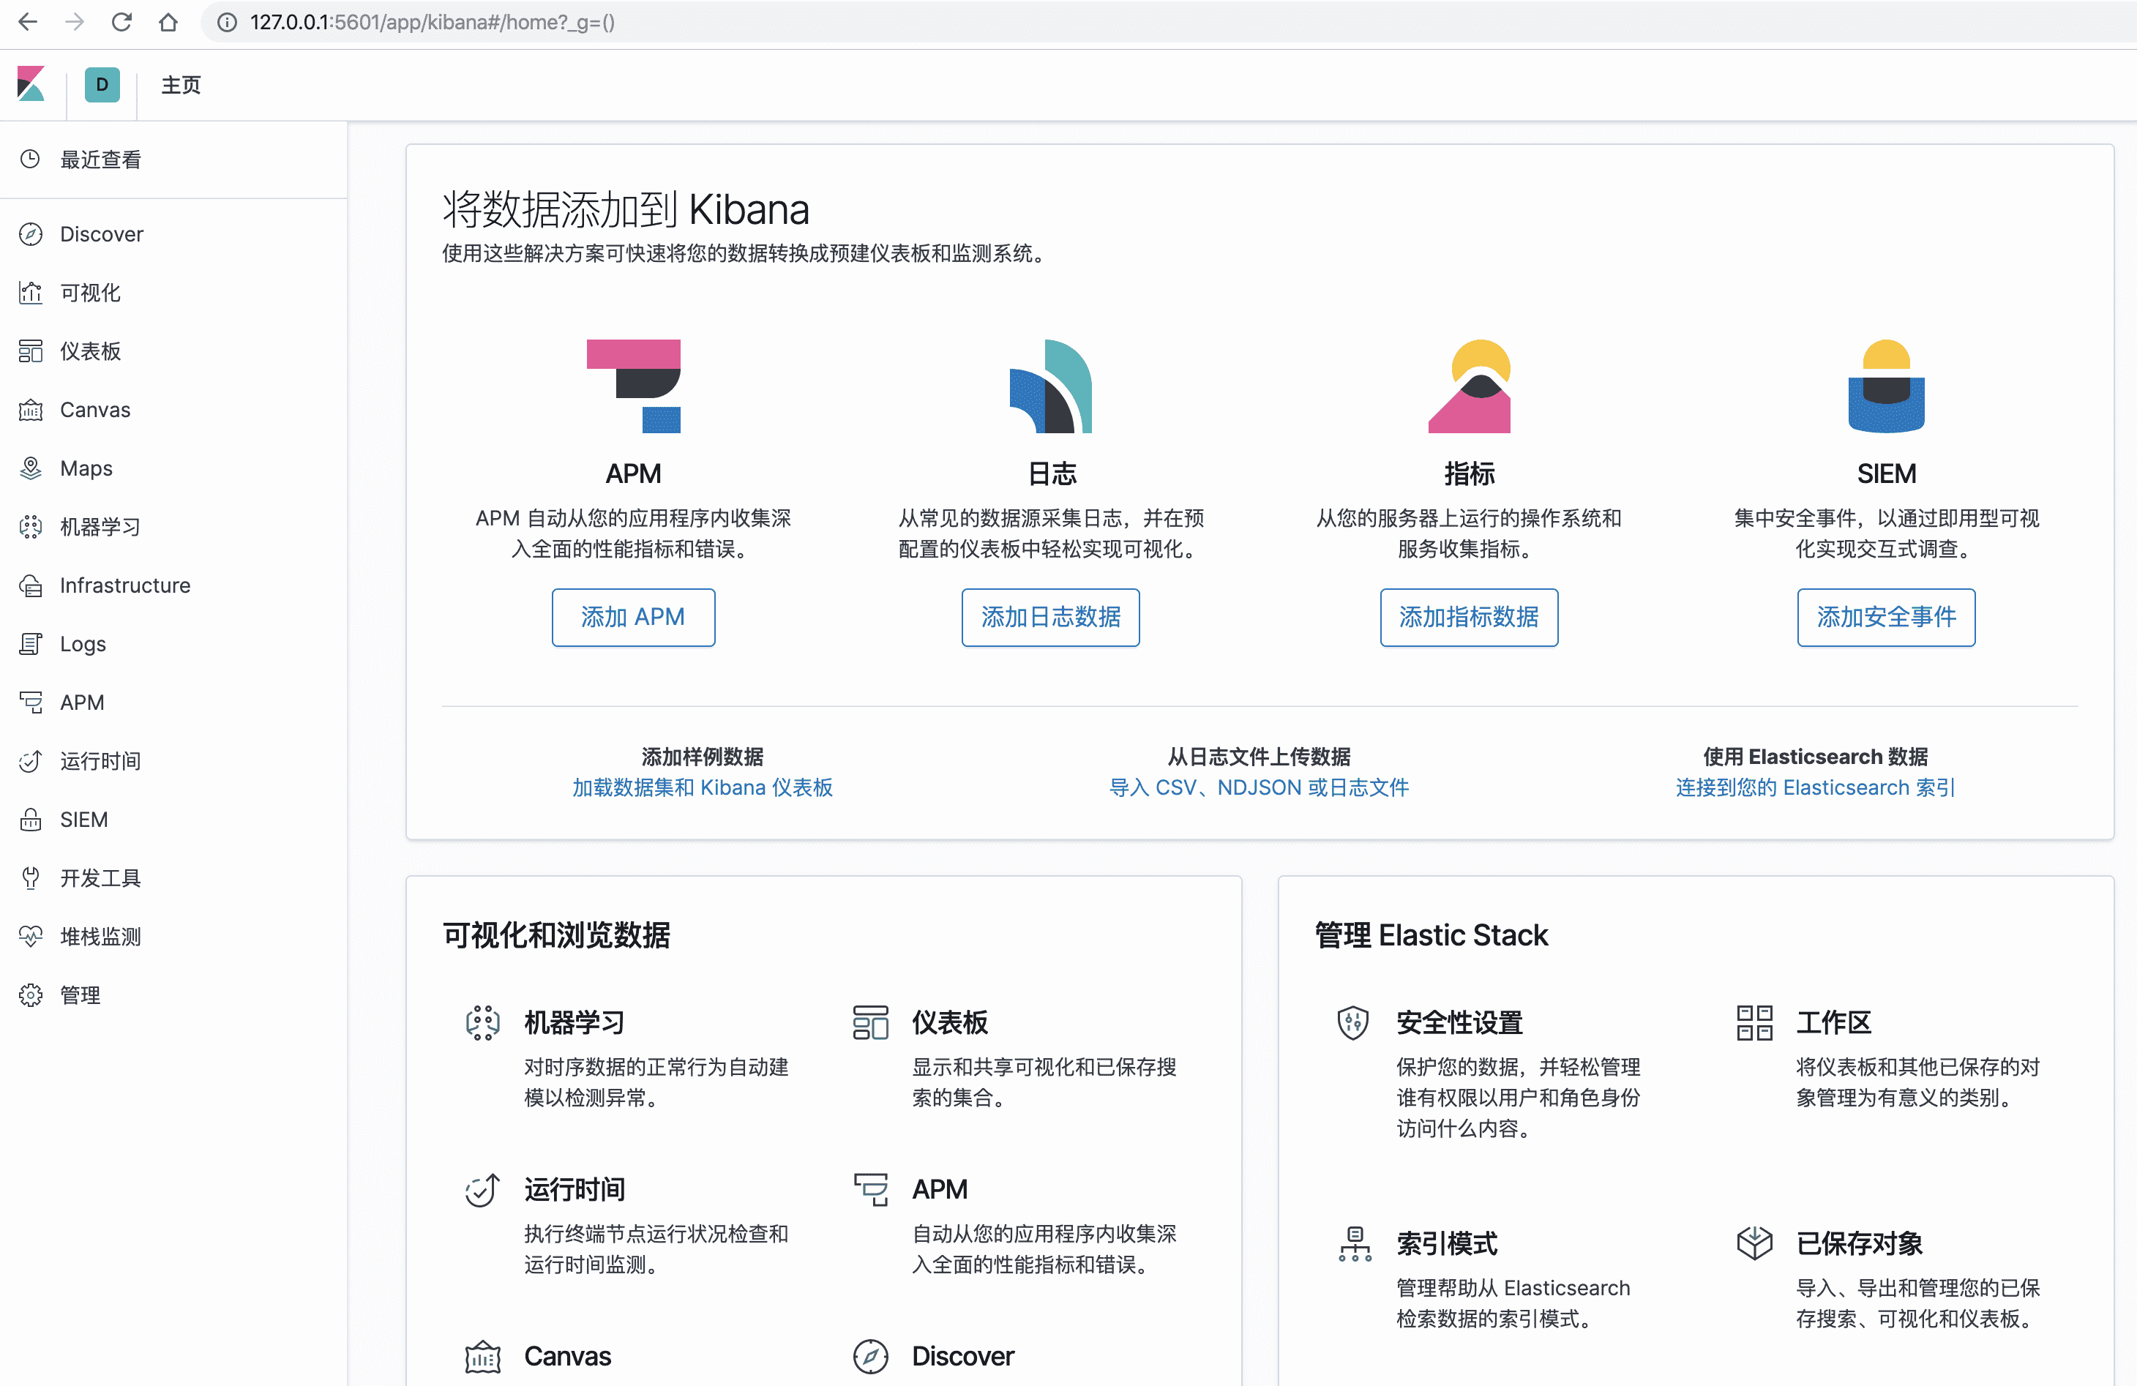The height and width of the screenshot is (1386, 2137).
Task: Open 索引模式 title
Action: [x=1447, y=1243]
